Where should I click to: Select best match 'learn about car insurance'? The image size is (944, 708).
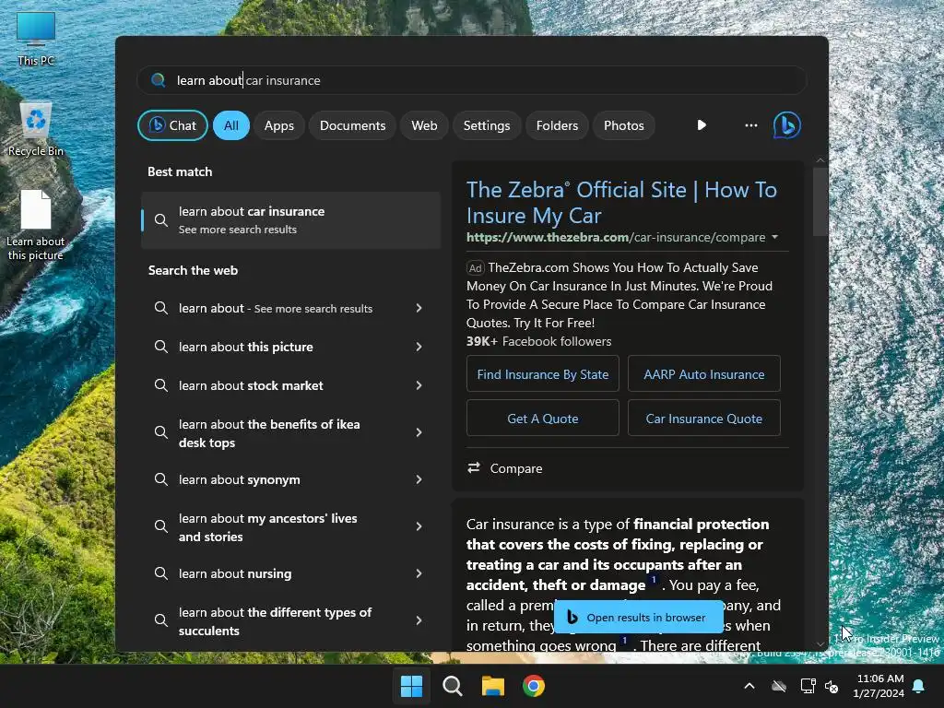290,220
